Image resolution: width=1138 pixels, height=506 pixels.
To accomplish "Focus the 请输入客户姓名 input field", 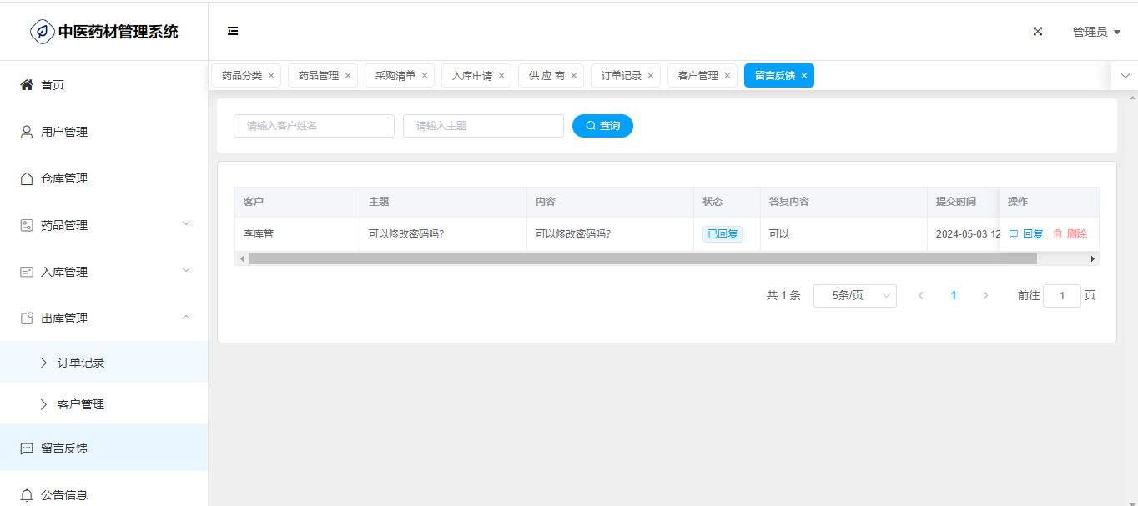I will [x=314, y=126].
